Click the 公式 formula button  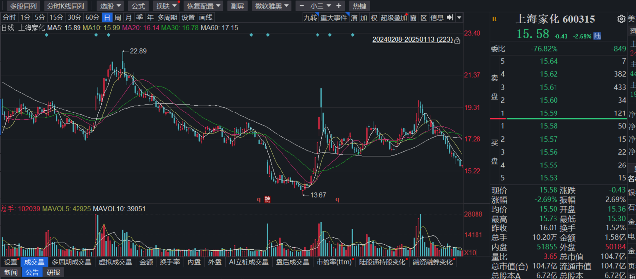(138, 6)
